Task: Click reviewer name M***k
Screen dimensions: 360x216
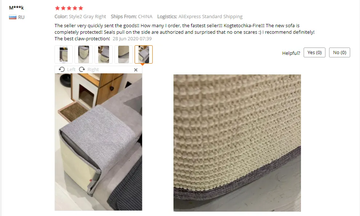Action: (16, 8)
